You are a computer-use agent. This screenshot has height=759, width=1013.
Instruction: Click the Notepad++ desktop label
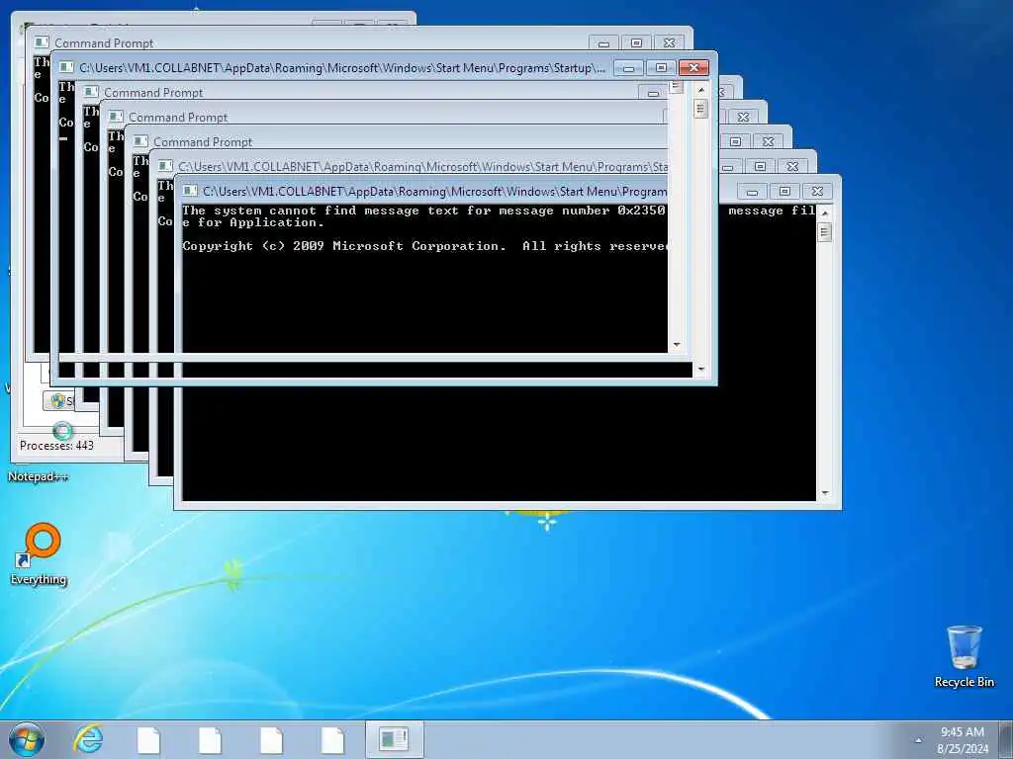(38, 476)
